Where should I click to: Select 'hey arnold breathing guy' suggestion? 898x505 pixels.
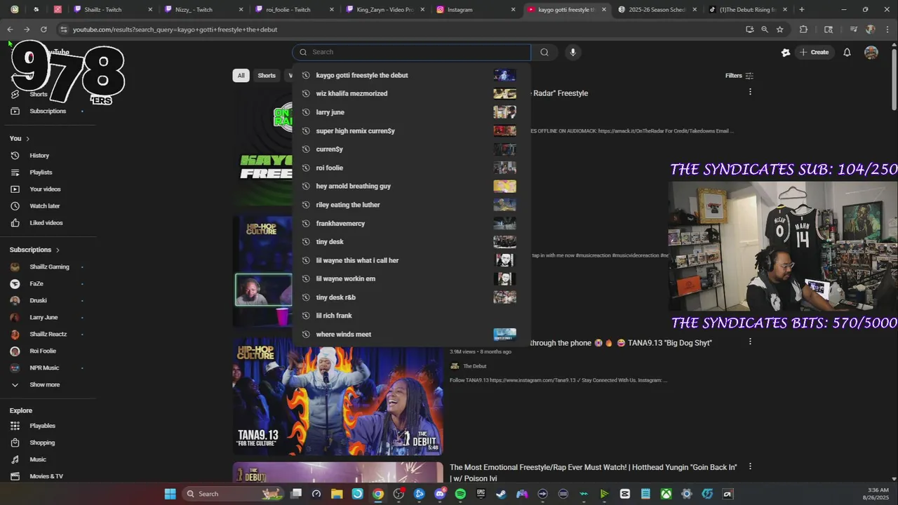coord(410,186)
